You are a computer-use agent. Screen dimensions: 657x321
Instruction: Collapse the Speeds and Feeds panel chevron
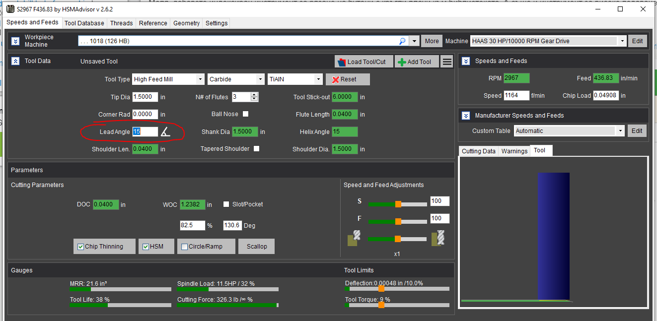click(x=466, y=61)
